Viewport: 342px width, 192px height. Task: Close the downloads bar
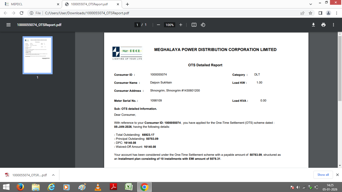pos(337,175)
